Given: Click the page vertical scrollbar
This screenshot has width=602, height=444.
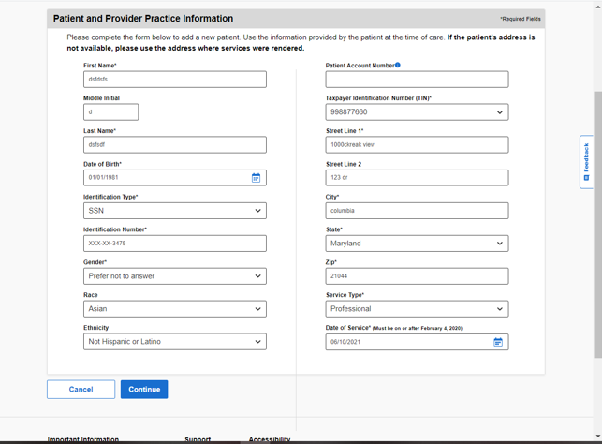Looking at the screenshot, I should [x=597, y=187].
